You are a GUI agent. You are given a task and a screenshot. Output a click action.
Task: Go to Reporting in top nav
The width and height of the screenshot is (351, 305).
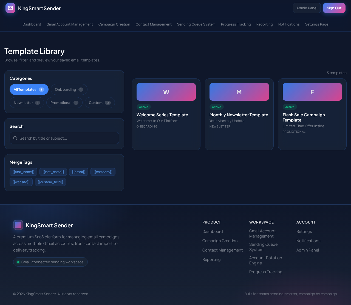265,24
